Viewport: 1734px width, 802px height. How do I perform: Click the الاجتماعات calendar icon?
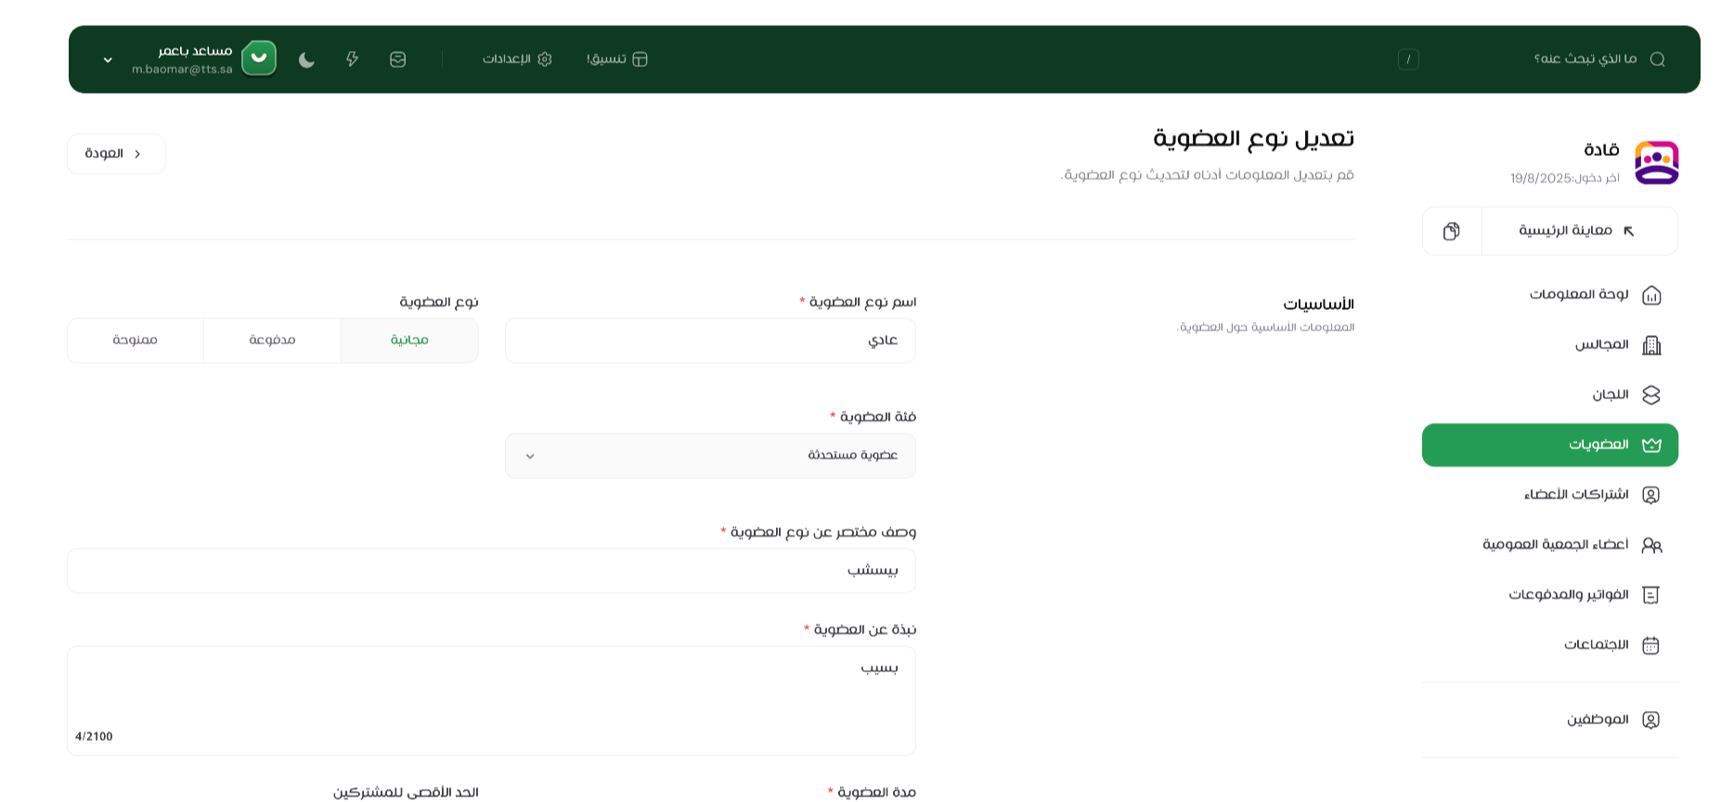pyautogui.click(x=1651, y=645)
